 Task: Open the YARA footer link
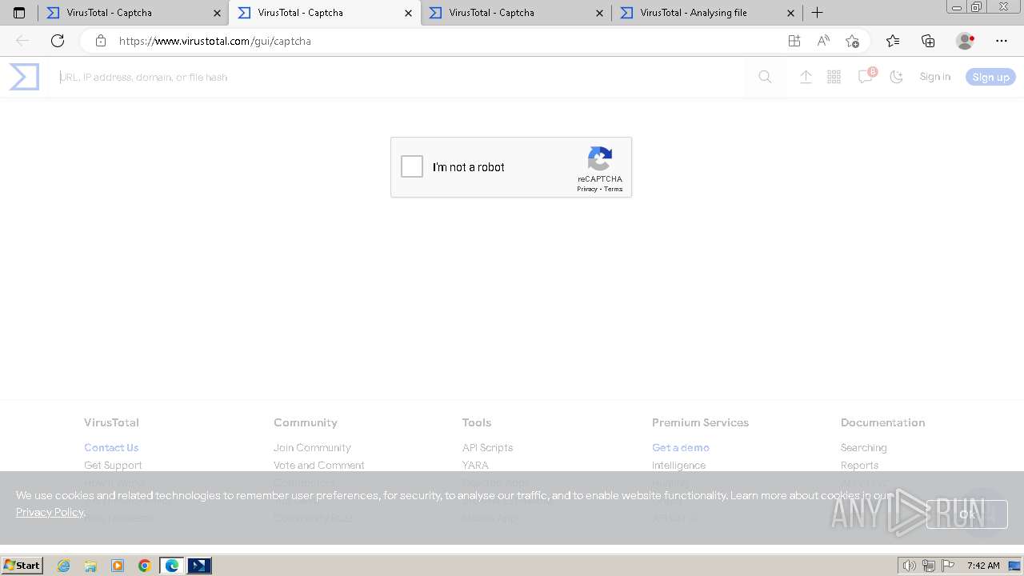(x=475, y=466)
